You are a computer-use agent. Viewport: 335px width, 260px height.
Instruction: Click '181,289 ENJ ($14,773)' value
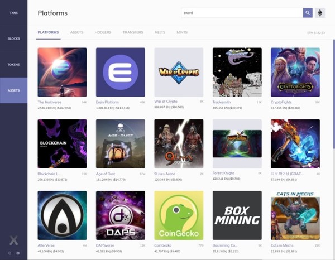click(x=111, y=180)
